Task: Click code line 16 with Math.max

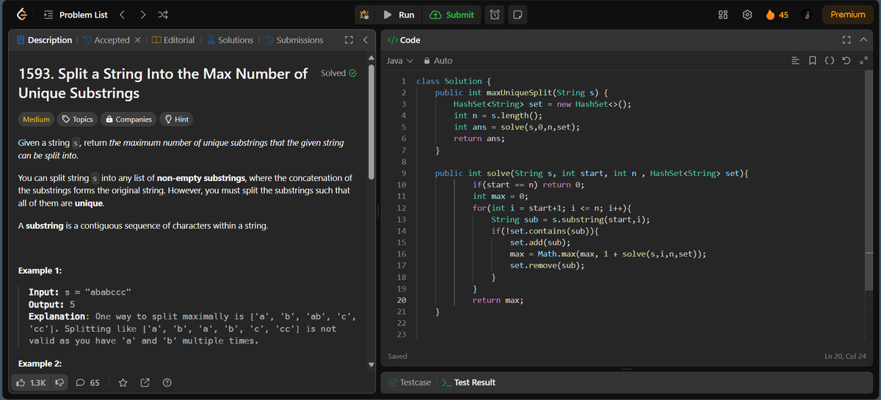Action: click(x=608, y=253)
